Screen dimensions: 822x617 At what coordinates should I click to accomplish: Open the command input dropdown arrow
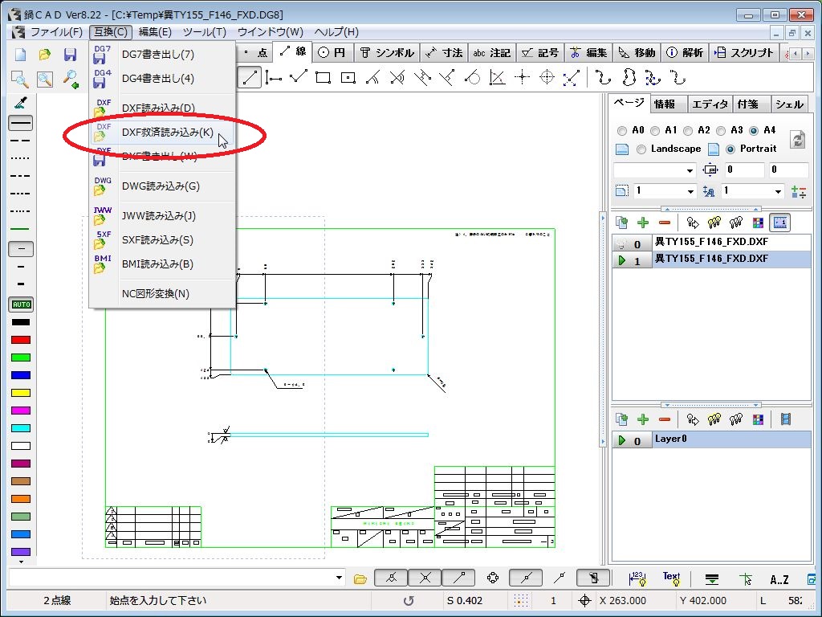click(340, 578)
